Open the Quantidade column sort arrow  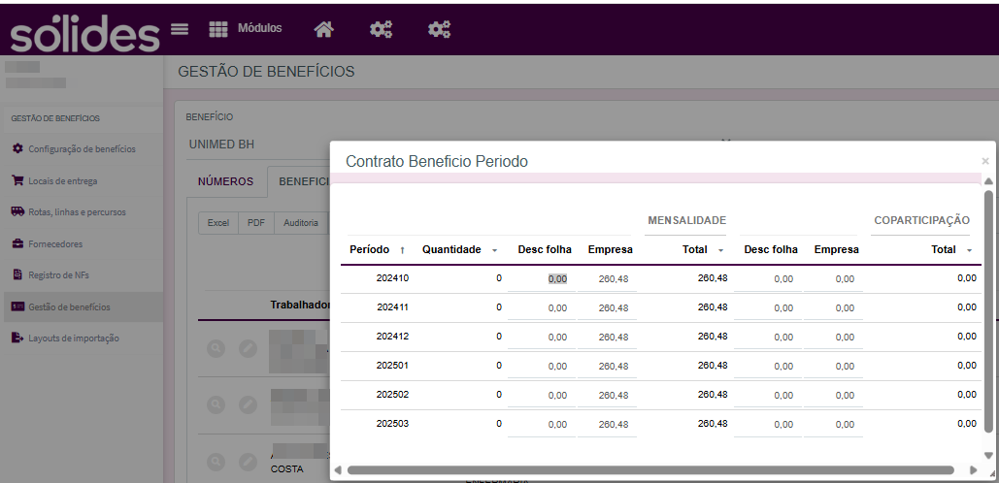click(x=494, y=251)
